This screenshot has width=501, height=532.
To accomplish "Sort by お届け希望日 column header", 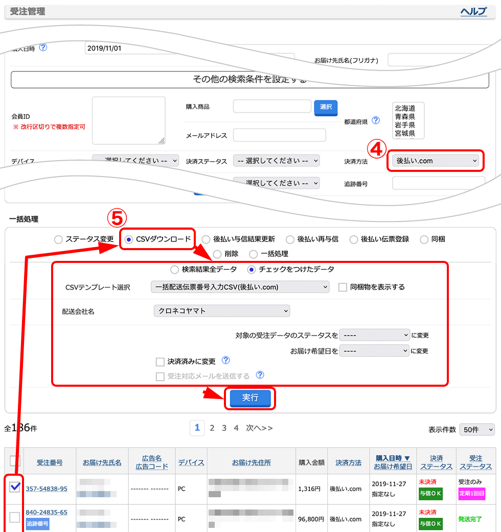I will 393,467.
